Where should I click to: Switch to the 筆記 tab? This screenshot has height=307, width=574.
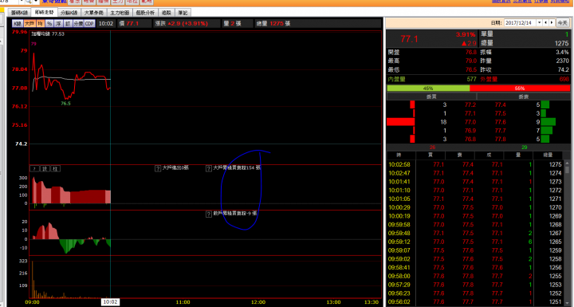tap(183, 13)
